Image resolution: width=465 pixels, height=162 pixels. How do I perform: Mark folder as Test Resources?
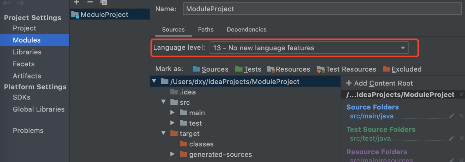tap(346, 69)
